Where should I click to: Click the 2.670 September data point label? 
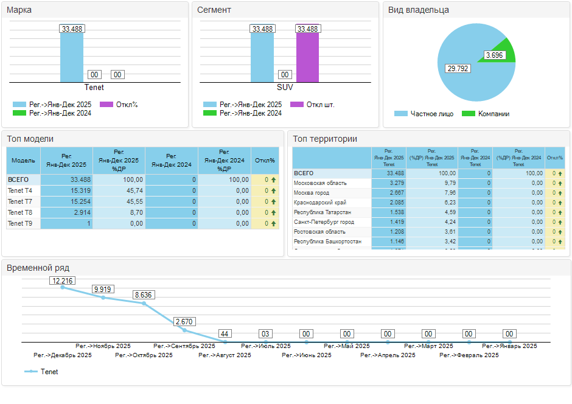184,322
